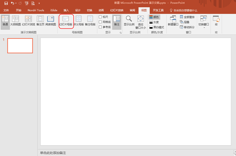Undo the last action

coord(12,3)
